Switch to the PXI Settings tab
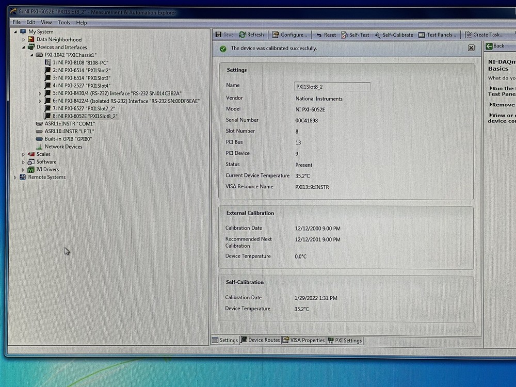Viewport: 516px width, 387px height. point(345,341)
